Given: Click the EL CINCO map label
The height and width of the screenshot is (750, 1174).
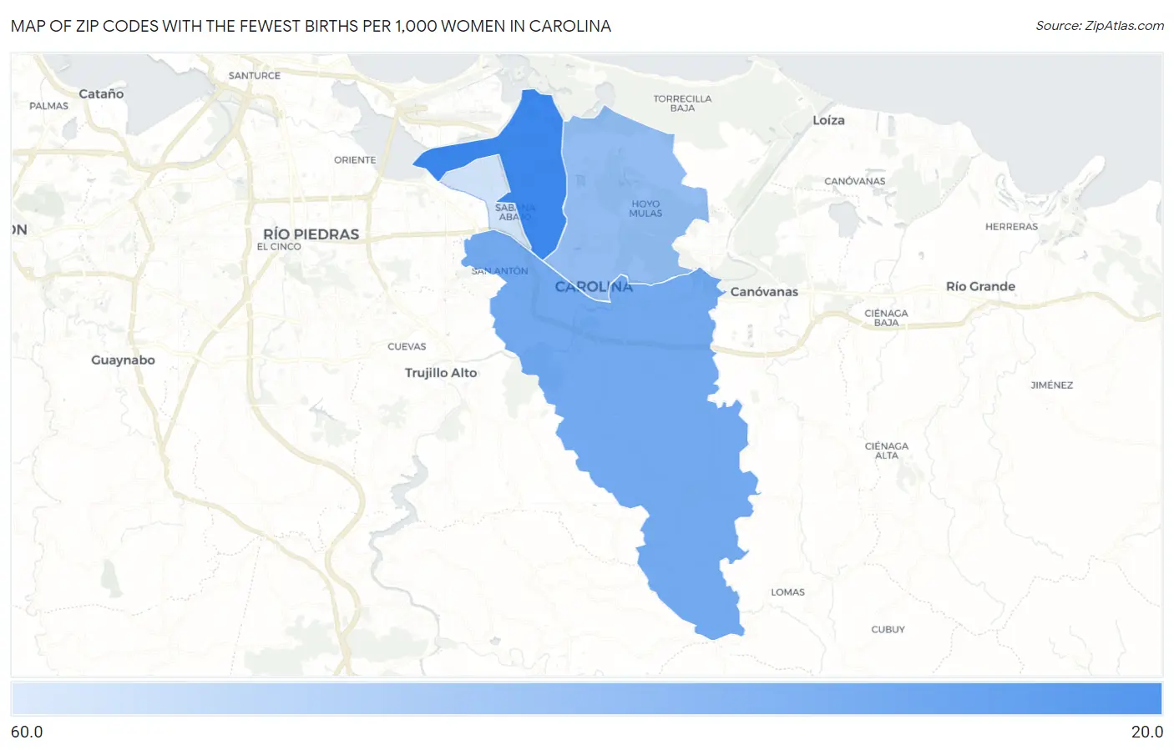Looking at the screenshot, I should [x=279, y=247].
